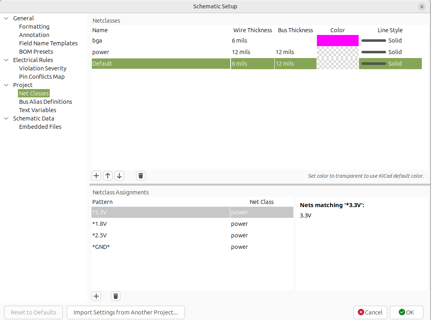This screenshot has width=431, height=320.
Task: Change net class for *3.3V pattern
Action: (x=262, y=212)
